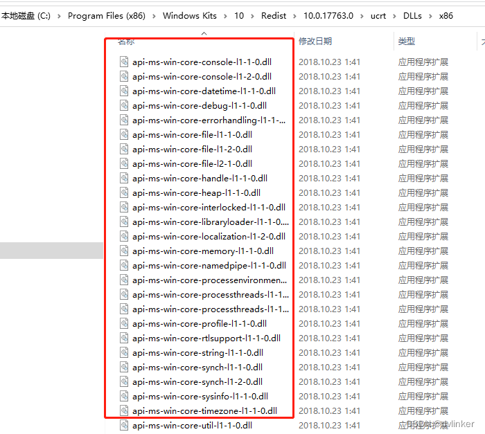Viewport: 485px width, 434px height.
Task: Go to the ucrt breadcrumb segment
Action: point(378,16)
